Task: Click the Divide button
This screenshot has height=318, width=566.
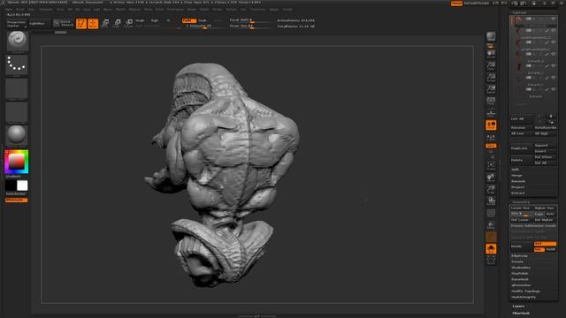Action: coord(521,246)
